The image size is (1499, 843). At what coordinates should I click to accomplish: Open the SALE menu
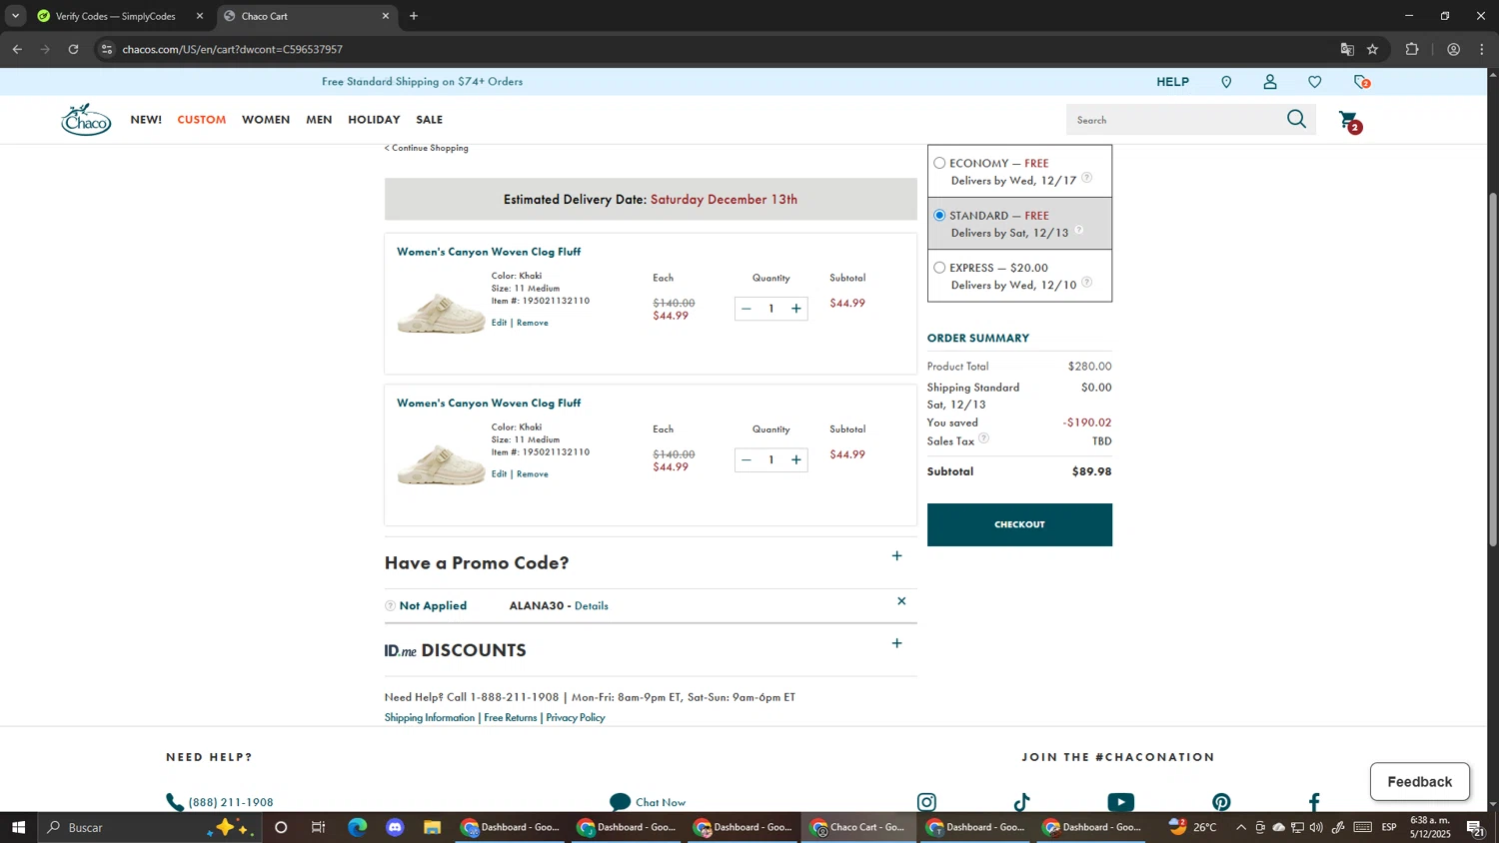pos(430,120)
